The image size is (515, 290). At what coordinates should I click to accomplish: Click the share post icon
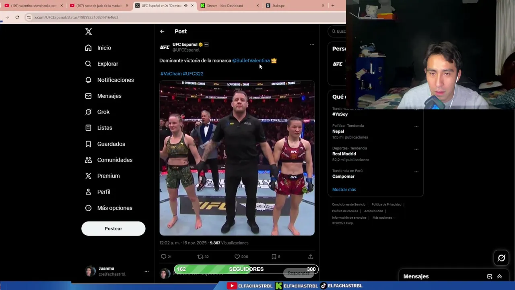pos(311,257)
